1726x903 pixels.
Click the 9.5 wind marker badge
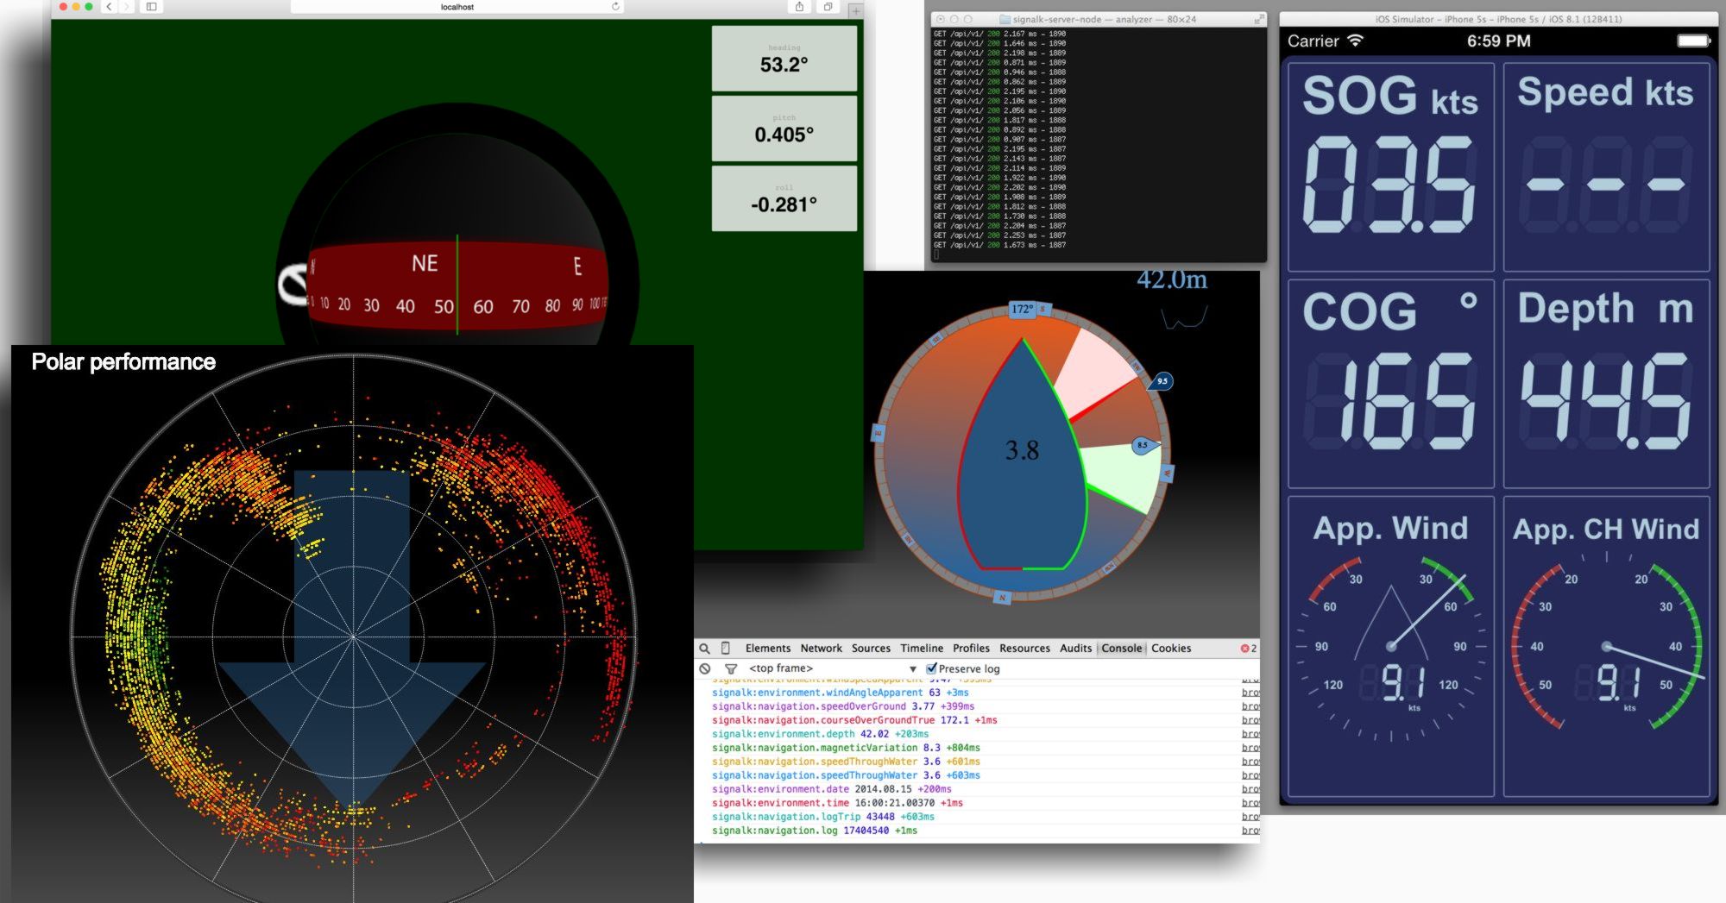click(1162, 381)
